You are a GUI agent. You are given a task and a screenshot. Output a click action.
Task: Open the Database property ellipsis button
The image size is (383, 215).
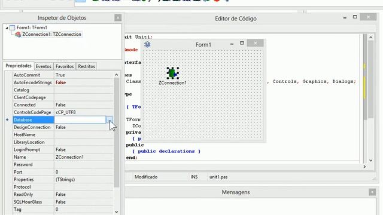click(110, 119)
